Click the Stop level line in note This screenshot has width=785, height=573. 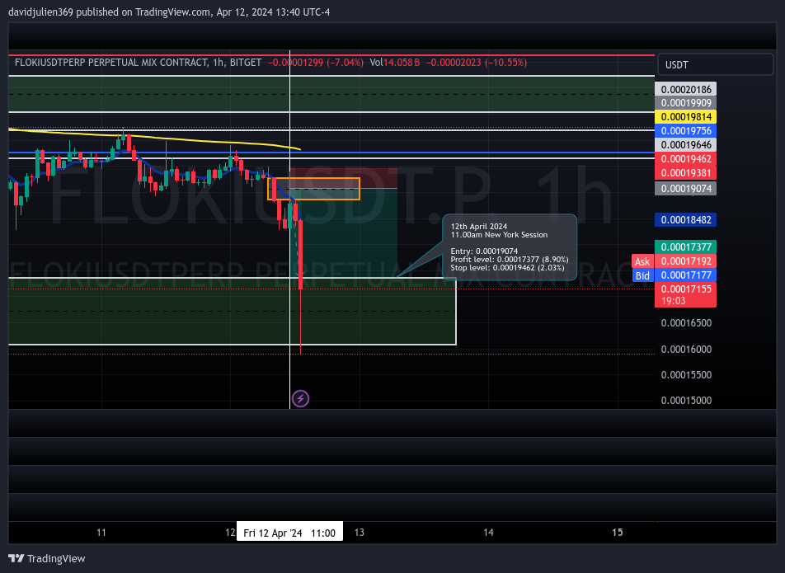click(507, 268)
